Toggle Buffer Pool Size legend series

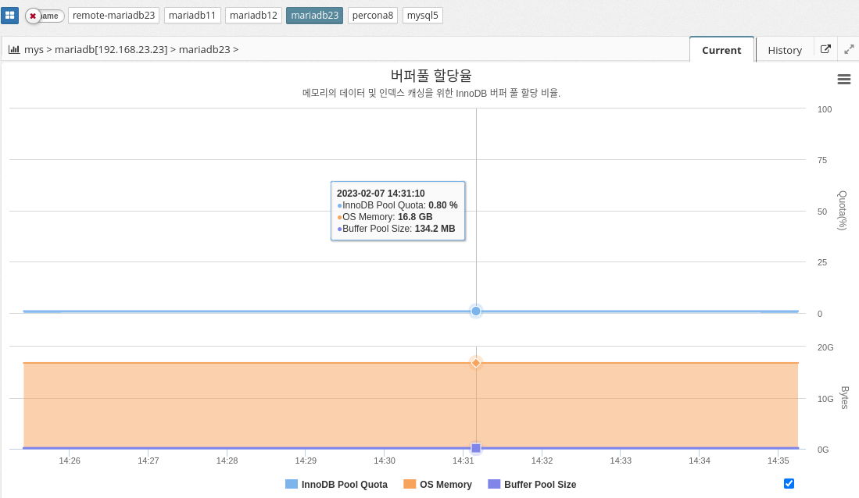click(x=532, y=485)
